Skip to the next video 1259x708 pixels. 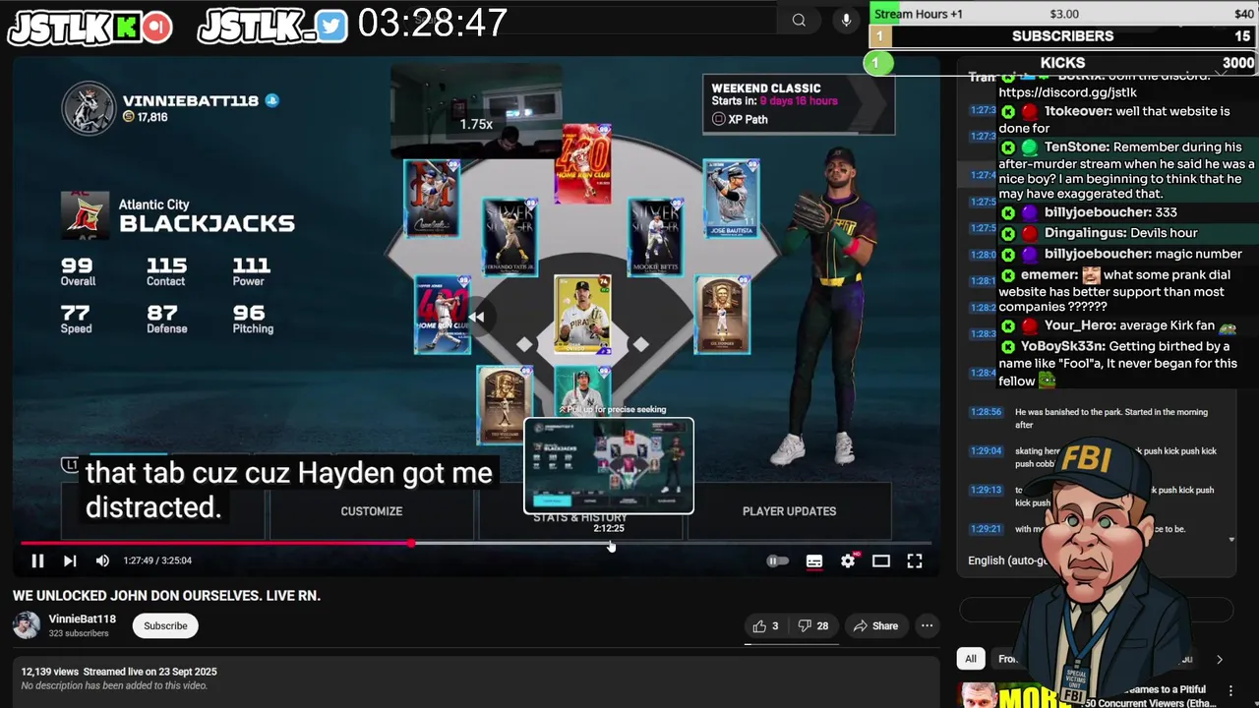[x=70, y=560]
